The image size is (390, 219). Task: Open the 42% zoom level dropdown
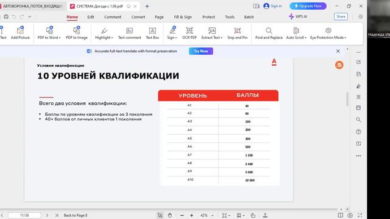tap(213, 215)
